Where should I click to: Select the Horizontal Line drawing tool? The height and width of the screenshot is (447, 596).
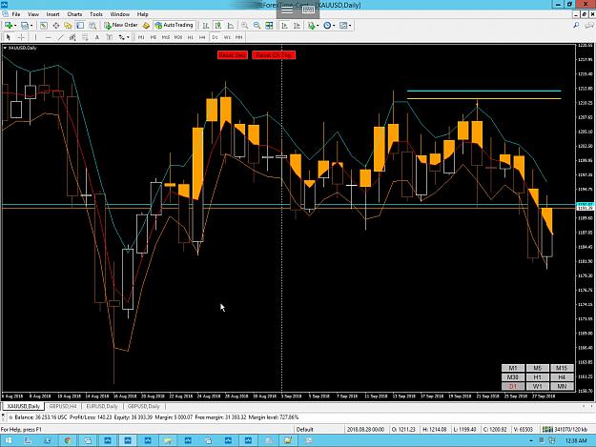[x=49, y=37]
